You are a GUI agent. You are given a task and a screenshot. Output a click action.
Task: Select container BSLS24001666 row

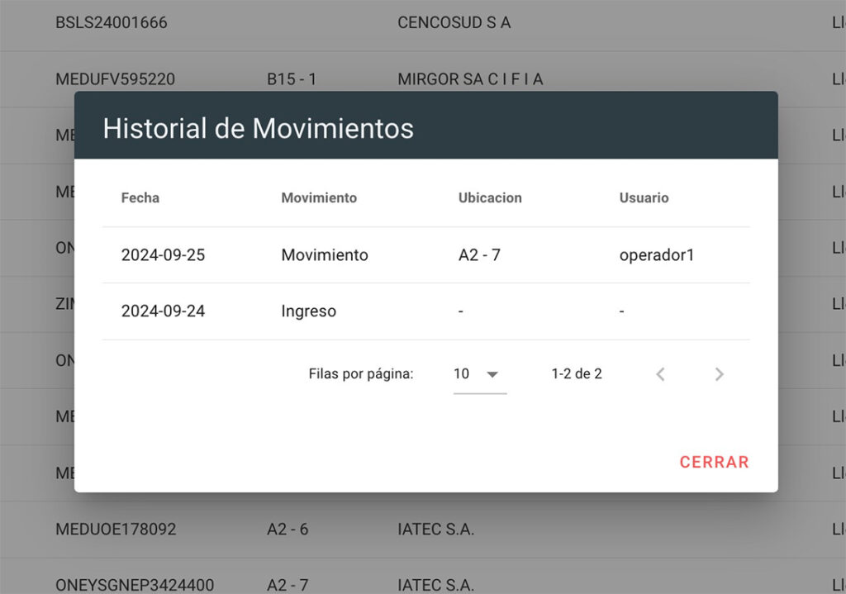112,23
